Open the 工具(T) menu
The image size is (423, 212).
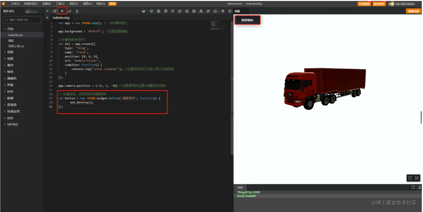coord(60,4)
